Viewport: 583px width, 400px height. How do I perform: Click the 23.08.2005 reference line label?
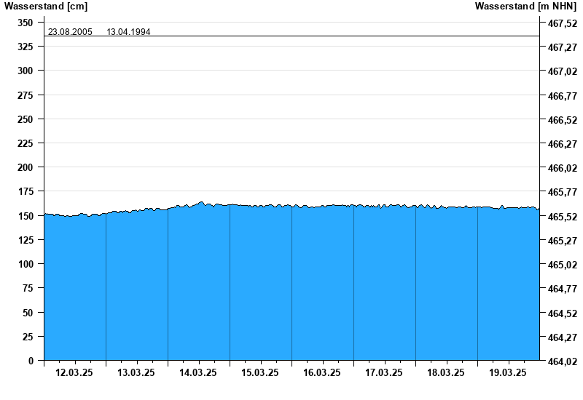[70, 32]
